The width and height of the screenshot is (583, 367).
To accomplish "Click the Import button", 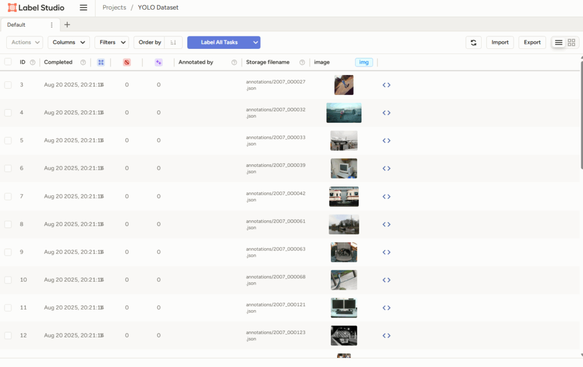I will click(x=500, y=43).
